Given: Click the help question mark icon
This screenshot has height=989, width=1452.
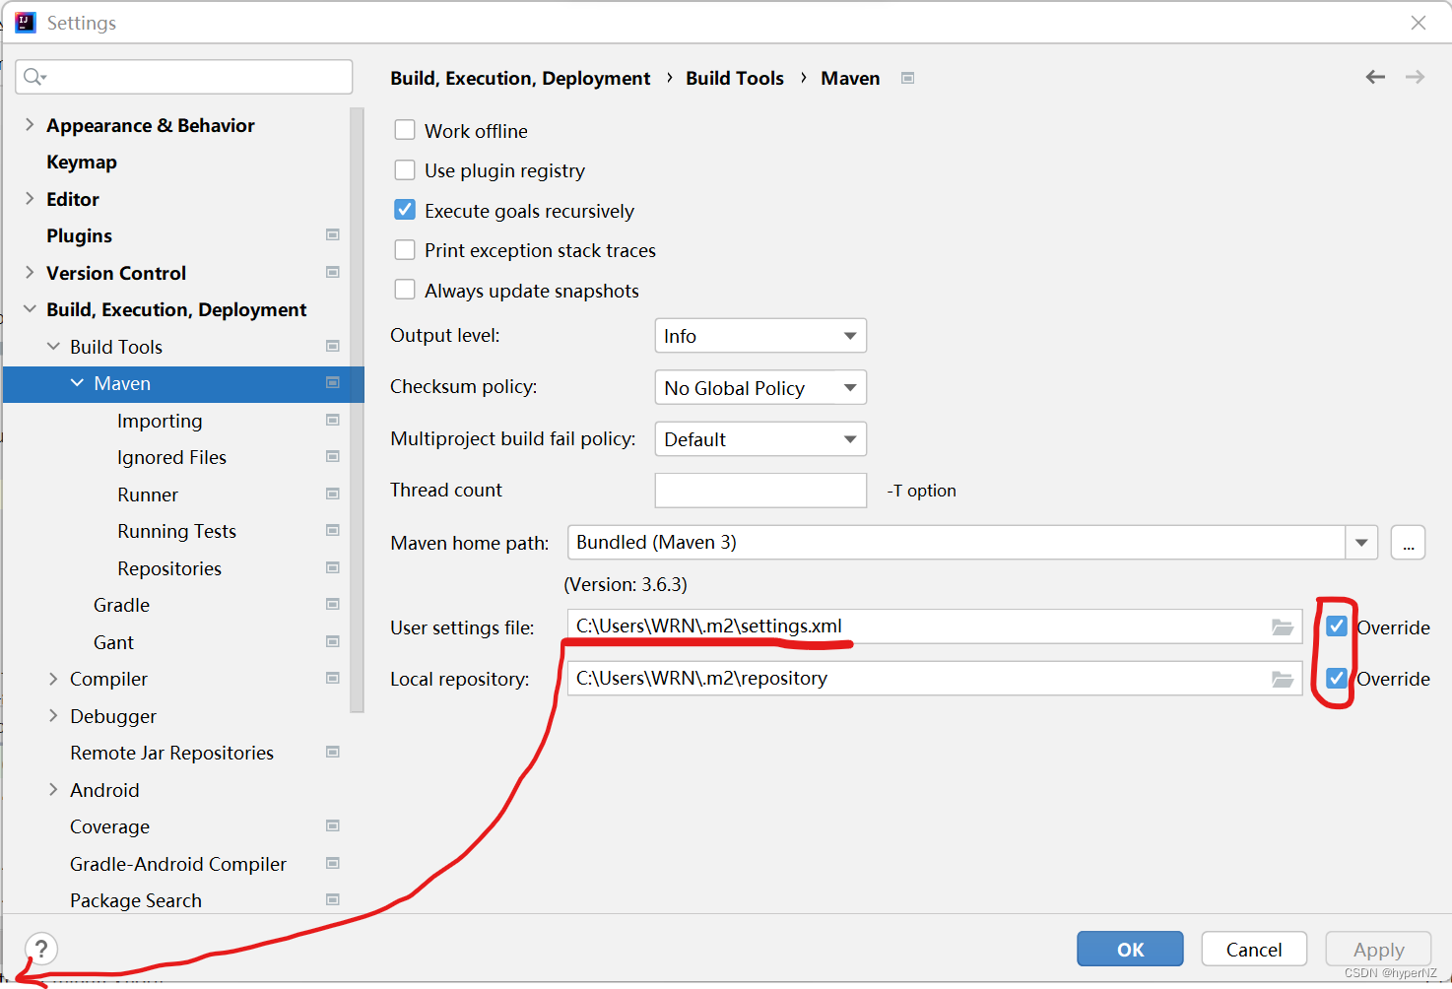Looking at the screenshot, I should [x=41, y=949].
